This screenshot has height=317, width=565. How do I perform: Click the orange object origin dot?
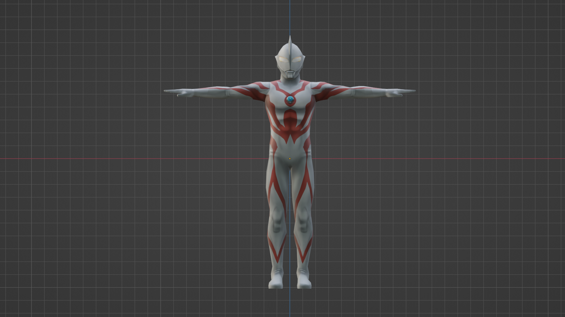(290, 158)
